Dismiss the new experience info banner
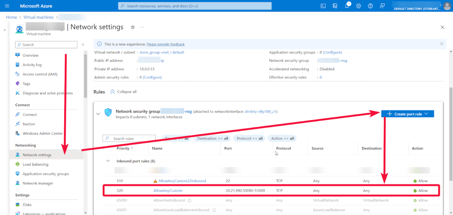 coord(441,44)
